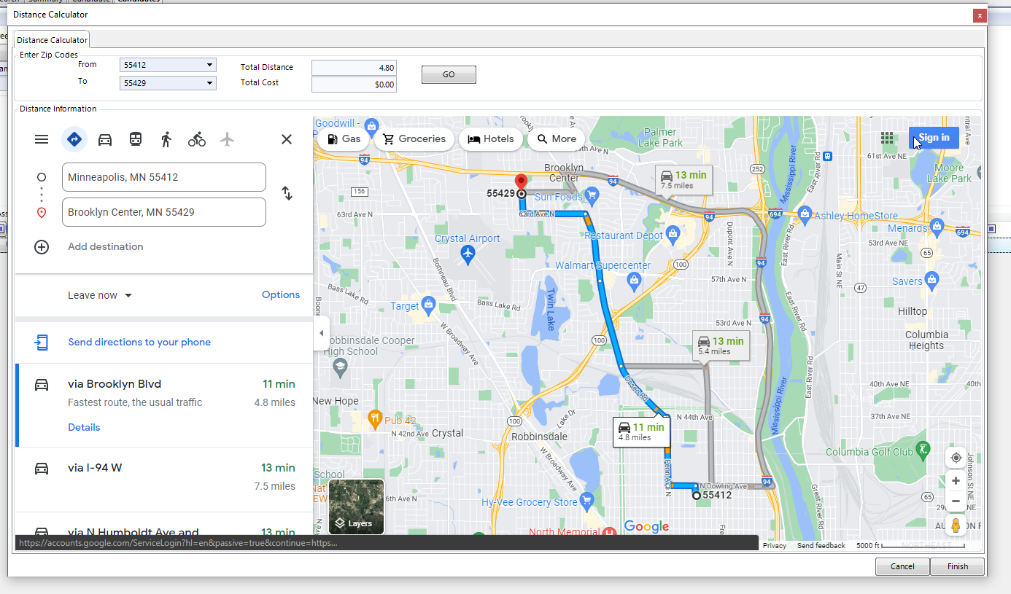This screenshot has width=1011, height=594.
Task: Click the Pub 42 restaurant marker
Action: (x=375, y=418)
